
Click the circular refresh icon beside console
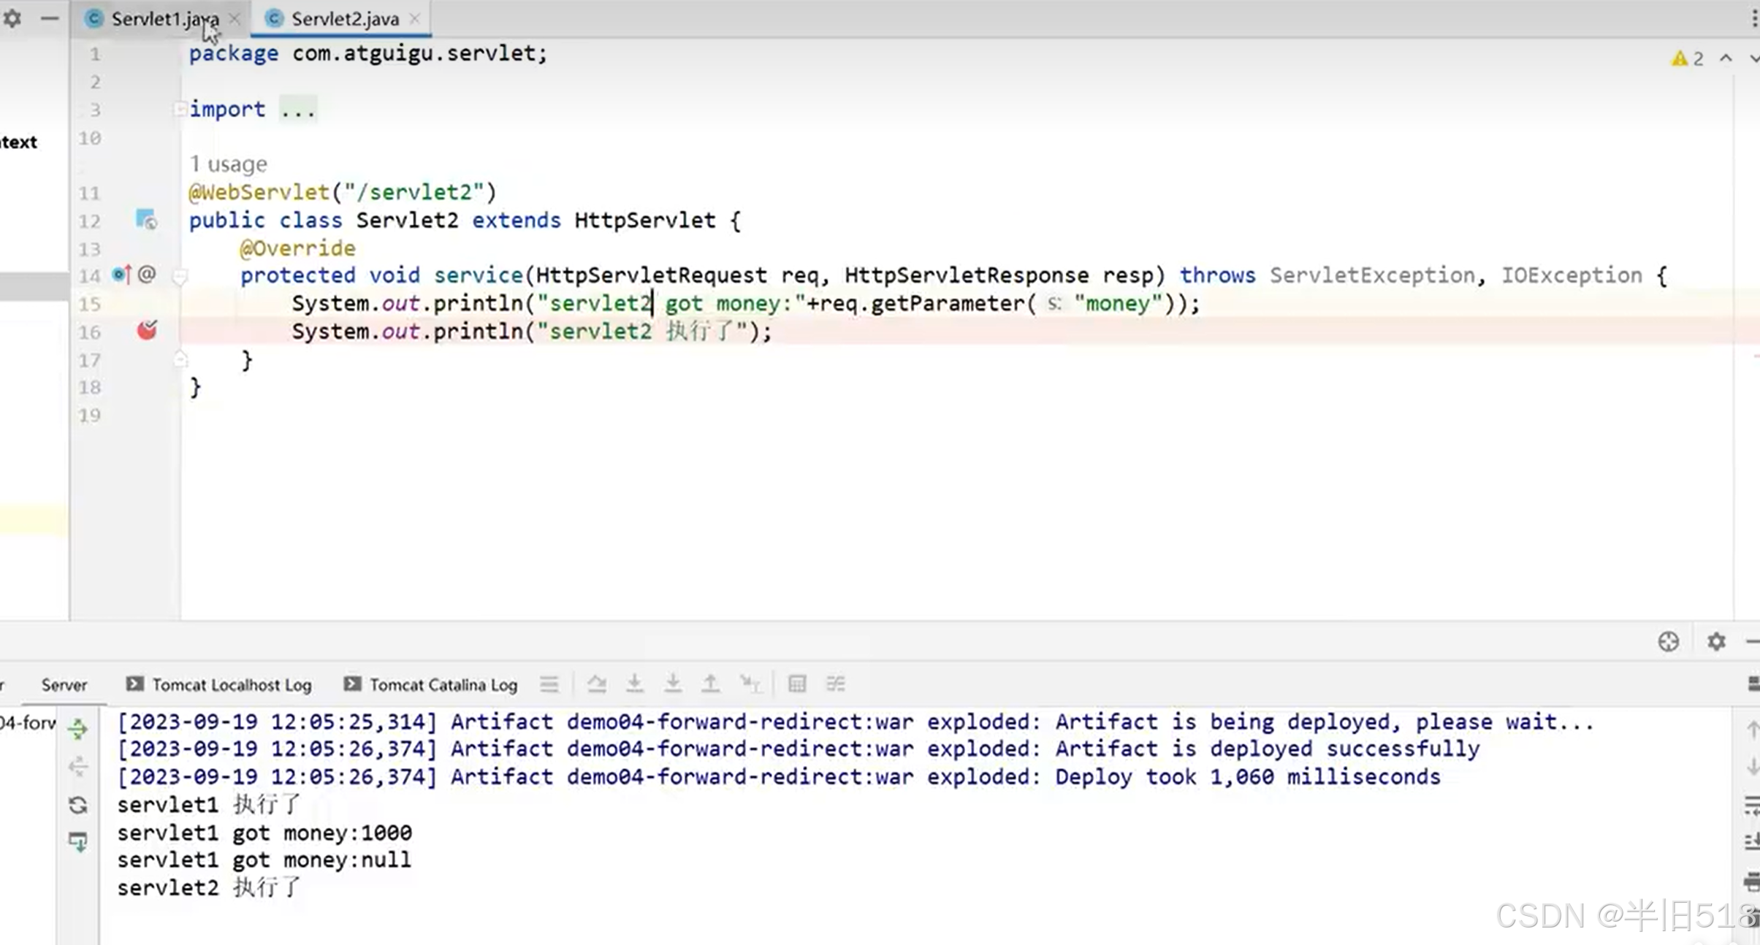point(78,805)
